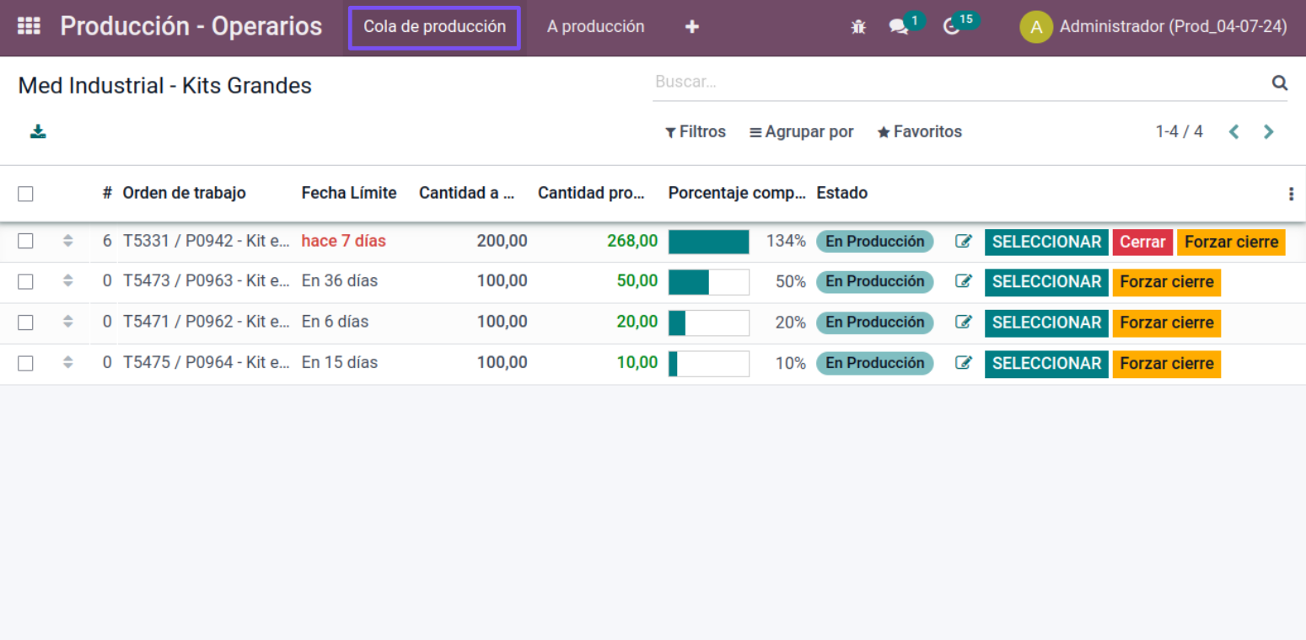
Task: Open the conversations chat bubble icon
Action: point(899,27)
